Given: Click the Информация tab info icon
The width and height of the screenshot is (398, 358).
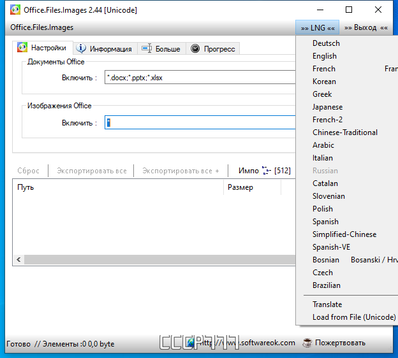Looking at the screenshot, I should pos(81,48).
